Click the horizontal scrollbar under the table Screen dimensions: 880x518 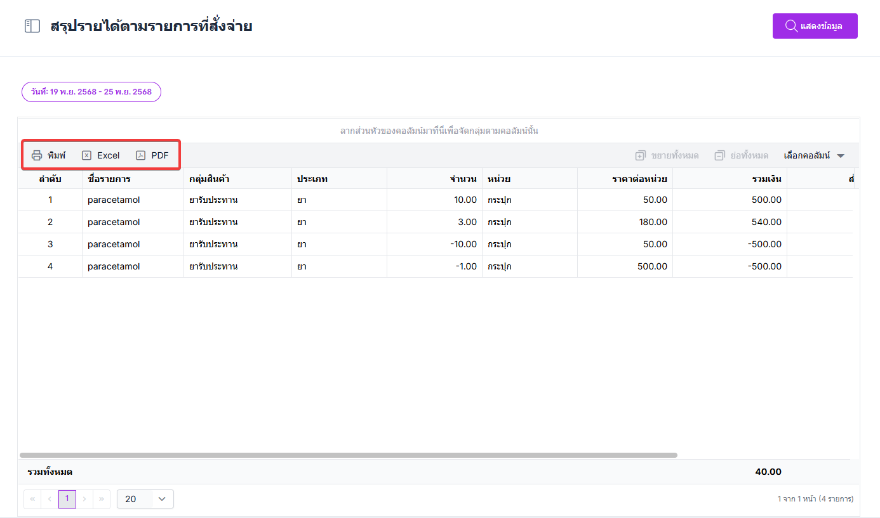point(349,455)
